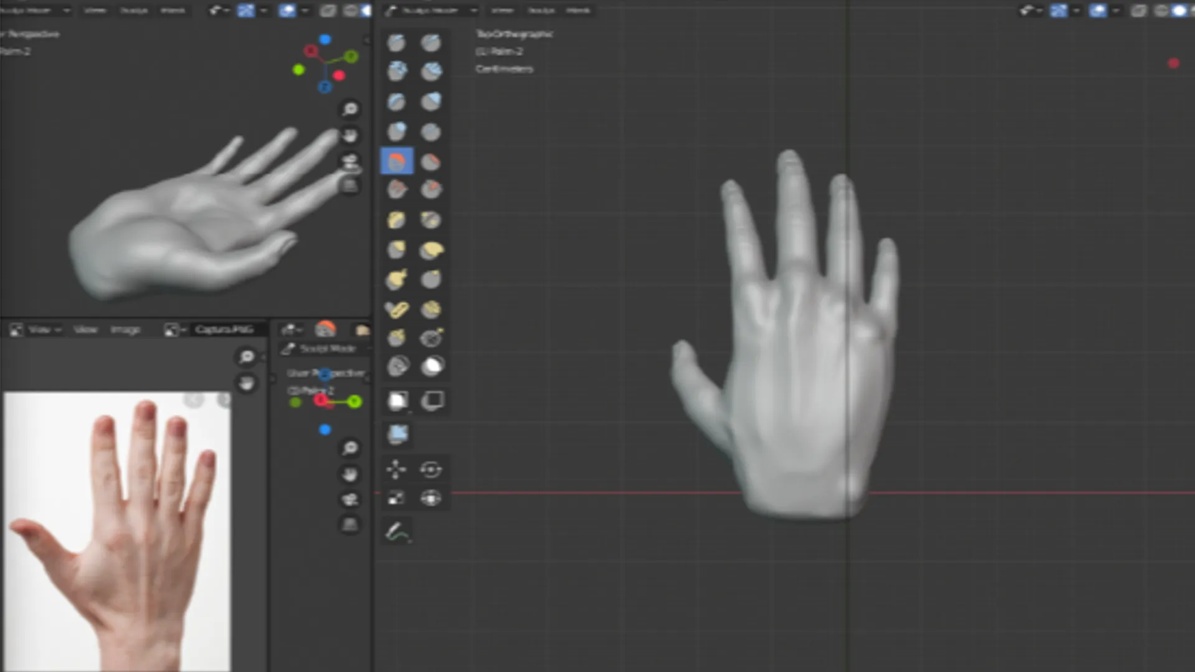This screenshot has width=1195, height=672.
Task: Select the Rotate transform tool
Action: coord(431,469)
